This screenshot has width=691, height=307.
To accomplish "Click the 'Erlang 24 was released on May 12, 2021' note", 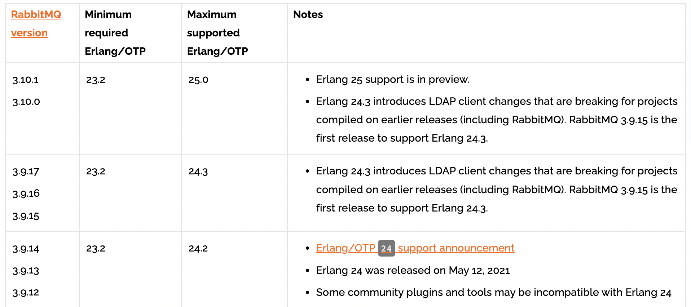I will [413, 270].
